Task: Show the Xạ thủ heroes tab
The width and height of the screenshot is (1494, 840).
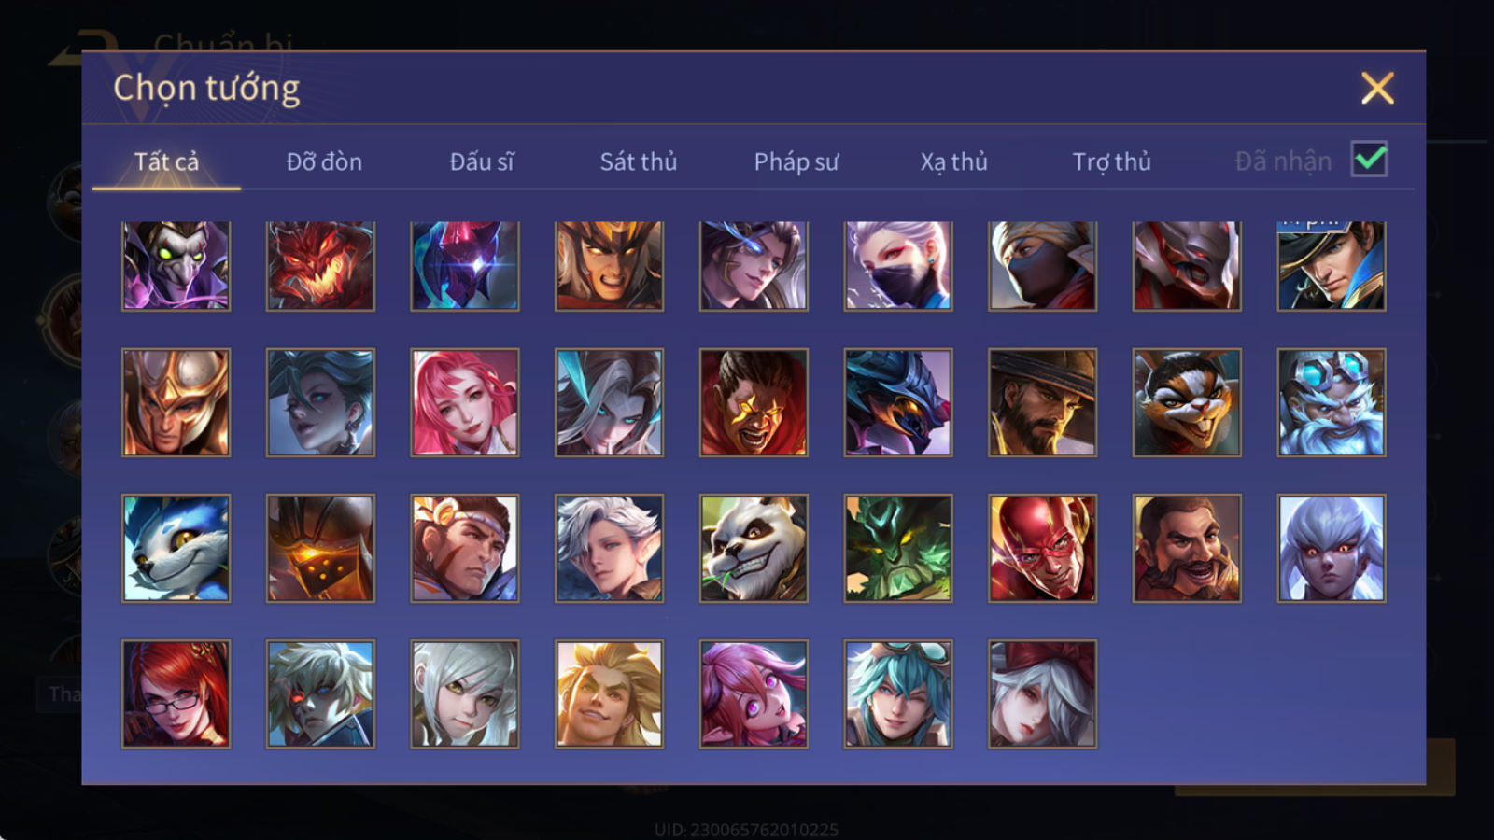Action: tap(953, 161)
